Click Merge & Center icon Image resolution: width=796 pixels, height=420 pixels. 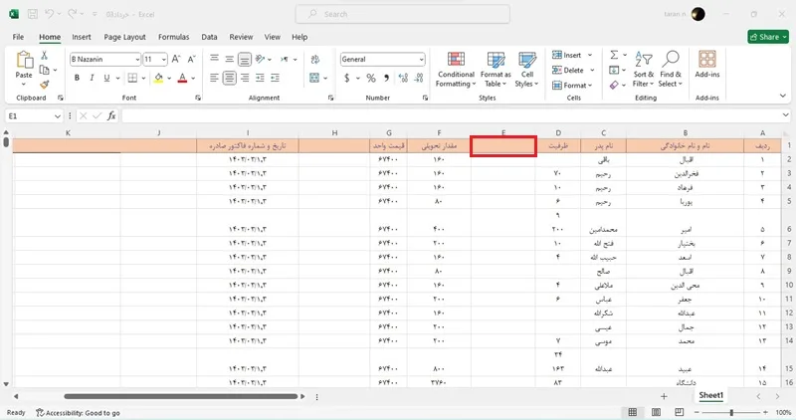pyautogui.click(x=314, y=78)
